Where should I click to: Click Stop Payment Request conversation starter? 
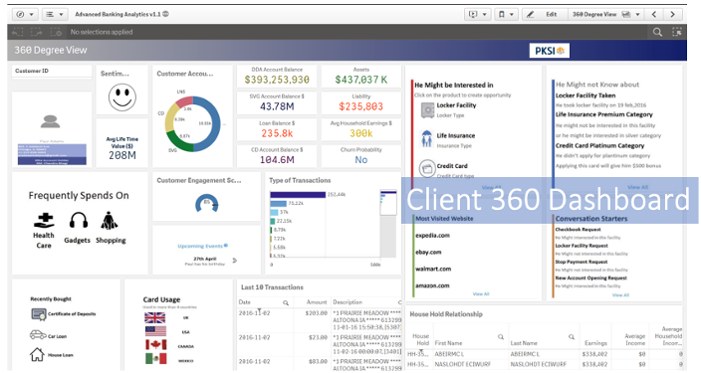pyautogui.click(x=582, y=262)
